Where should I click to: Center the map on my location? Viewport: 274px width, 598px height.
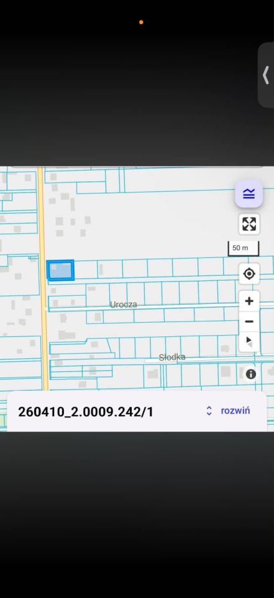pyautogui.click(x=249, y=273)
